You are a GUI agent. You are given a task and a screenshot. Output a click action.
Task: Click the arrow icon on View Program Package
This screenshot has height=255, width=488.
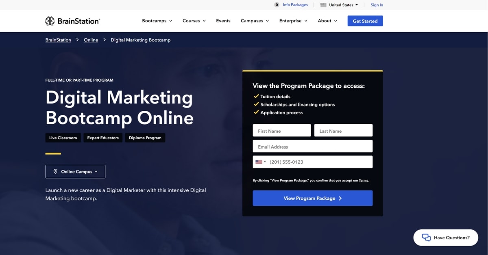[x=340, y=198]
